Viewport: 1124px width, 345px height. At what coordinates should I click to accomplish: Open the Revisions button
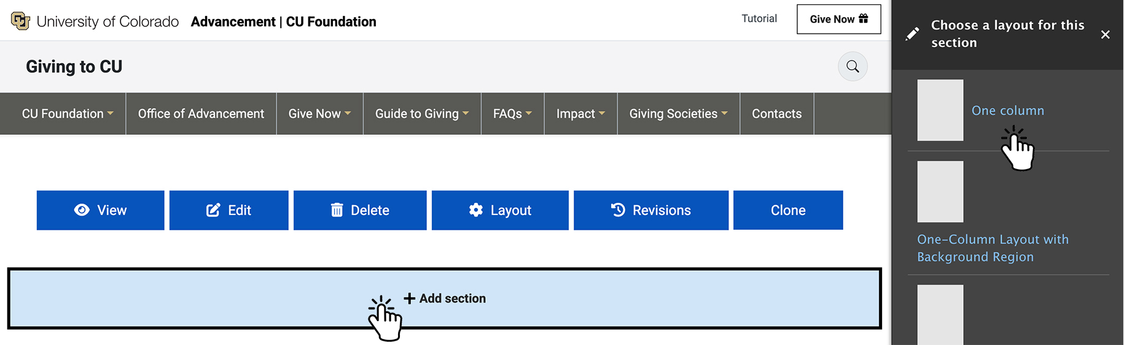650,210
